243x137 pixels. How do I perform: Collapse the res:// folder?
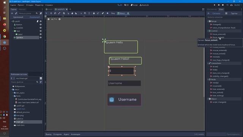tap(11, 90)
